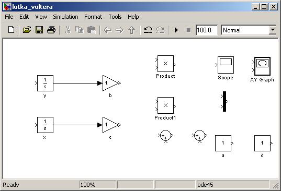Open the View menu
The width and height of the screenshot is (281, 191).
tap(41, 17)
